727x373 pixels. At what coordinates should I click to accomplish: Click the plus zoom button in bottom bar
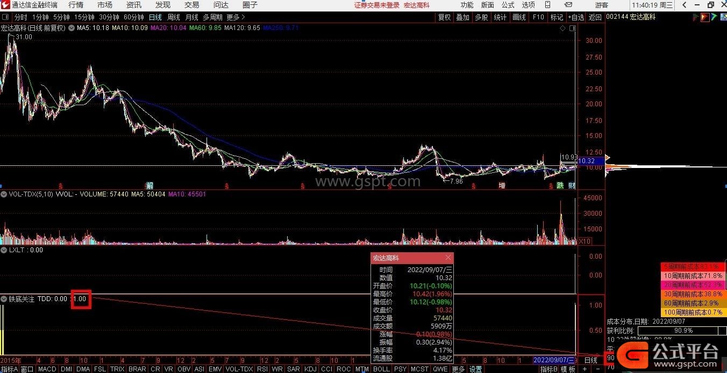click(585, 369)
